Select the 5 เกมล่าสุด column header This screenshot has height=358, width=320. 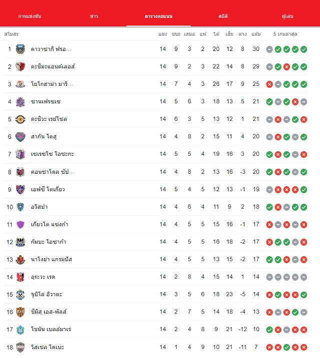point(285,34)
